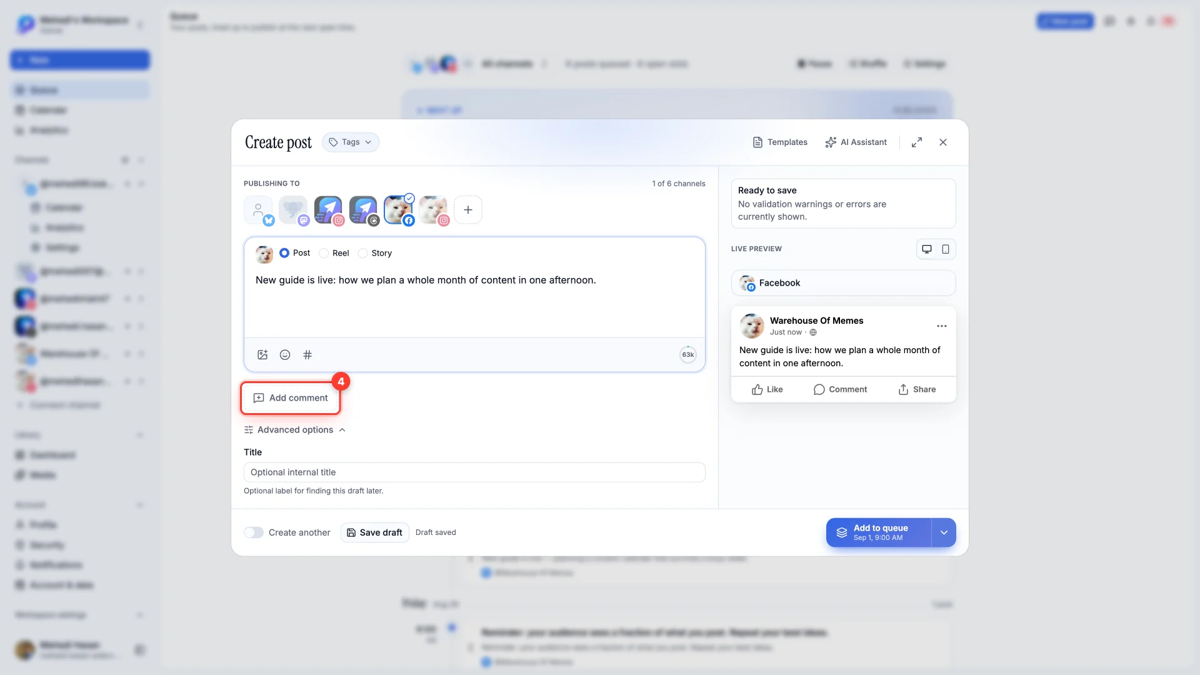Image resolution: width=1200 pixels, height=675 pixels.
Task: Click the New button in background sidebar
Action: point(80,60)
